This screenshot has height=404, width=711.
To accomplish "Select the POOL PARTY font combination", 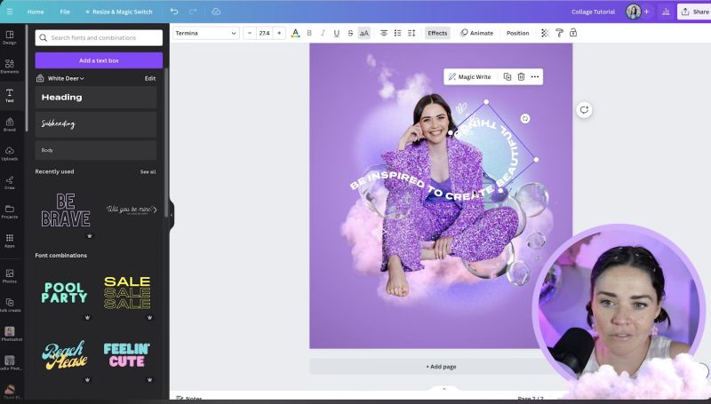I will point(64,293).
